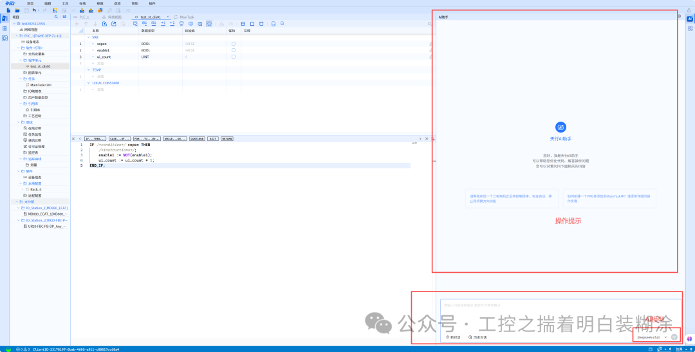The image size is (695, 352).
Task: Click the right arrow at the end of the ST snippet bar
Action: pyautogui.click(x=420, y=139)
